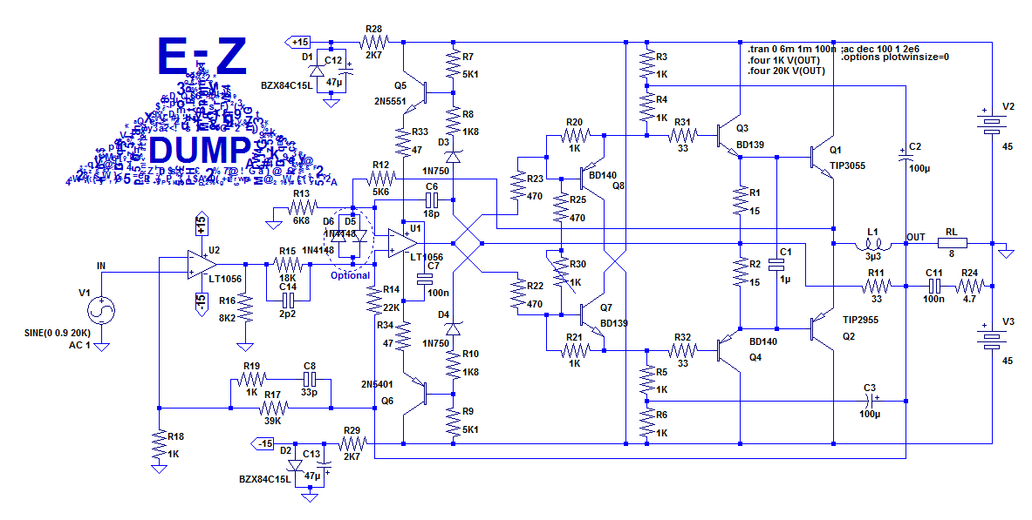The height and width of the screenshot is (520, 1032).
Task: Click the R29 resistor symbol
Action: 352,443
